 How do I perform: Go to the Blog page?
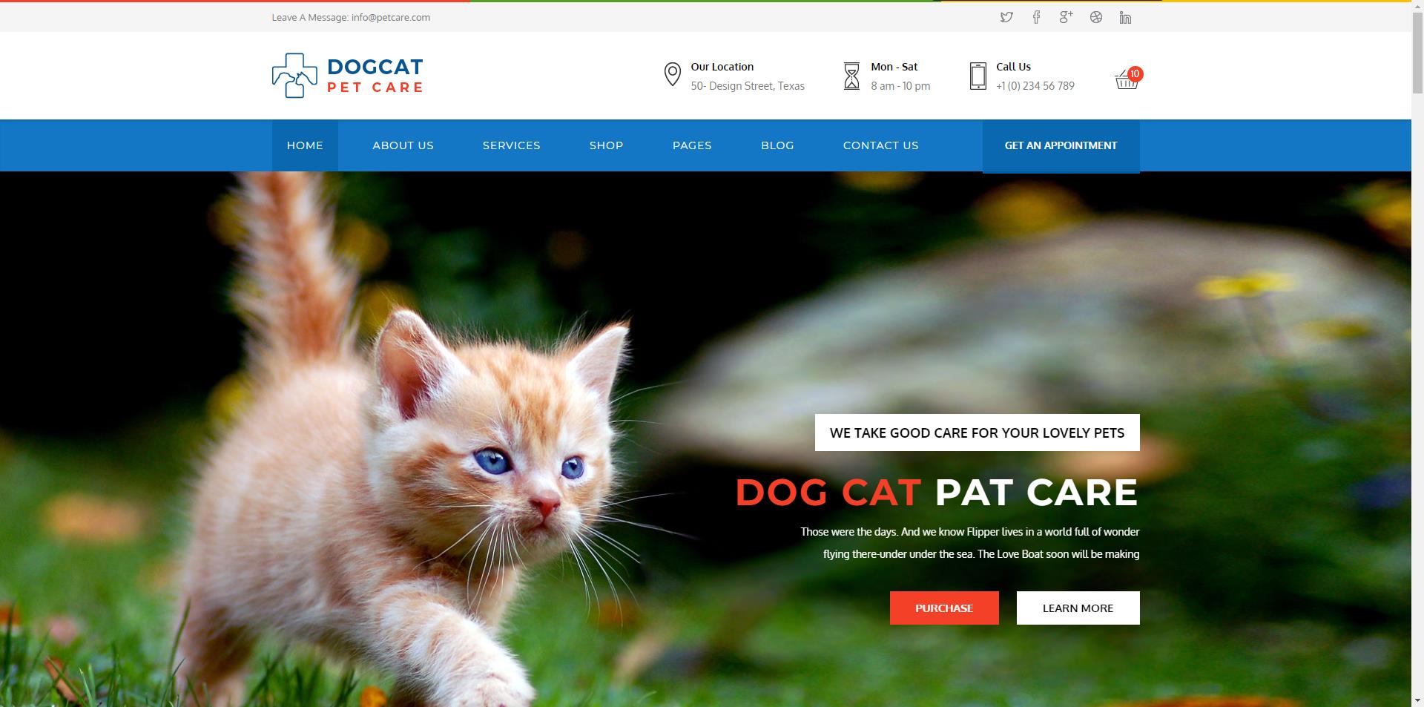coord(777,145)
